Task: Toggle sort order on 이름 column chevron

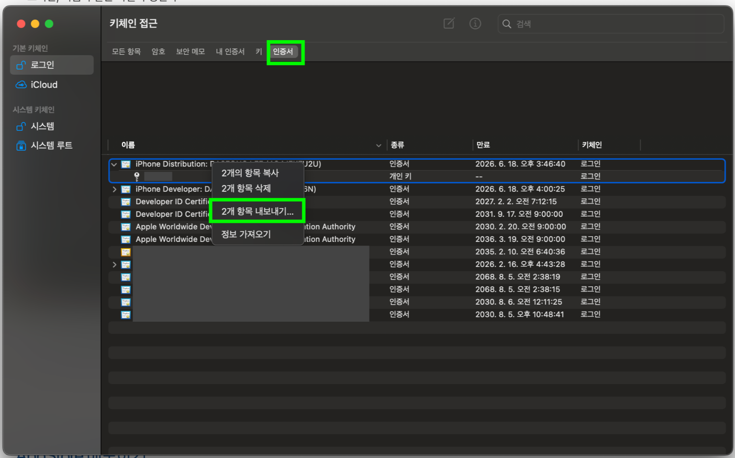Action: click(379, 145)
